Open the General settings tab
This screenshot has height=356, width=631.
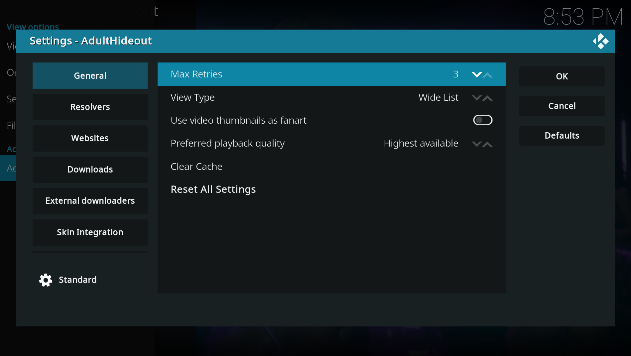[90, 75]
